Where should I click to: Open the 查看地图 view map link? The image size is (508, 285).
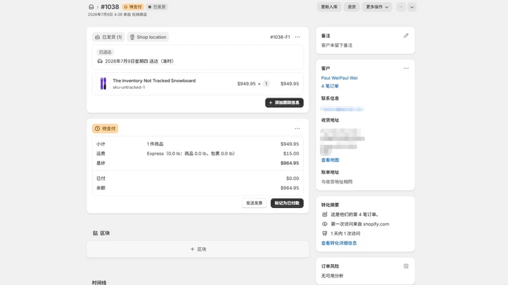[x=330, y=160]
